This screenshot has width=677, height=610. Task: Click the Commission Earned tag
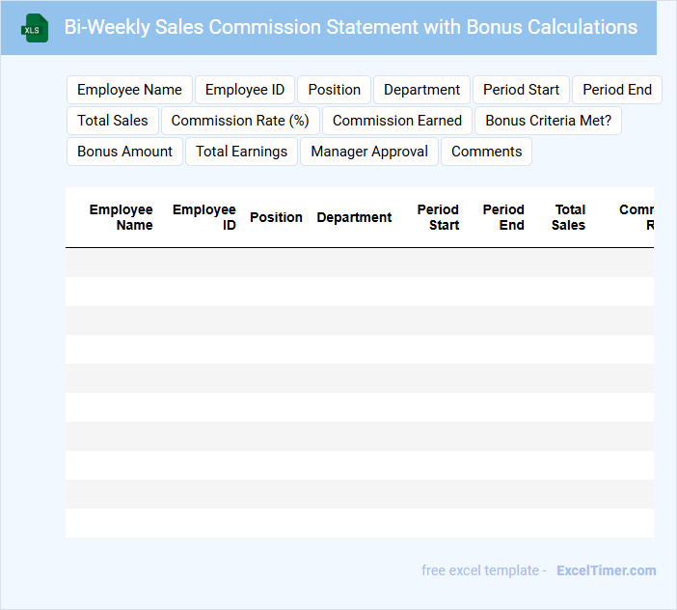click(x=397, y=121)
